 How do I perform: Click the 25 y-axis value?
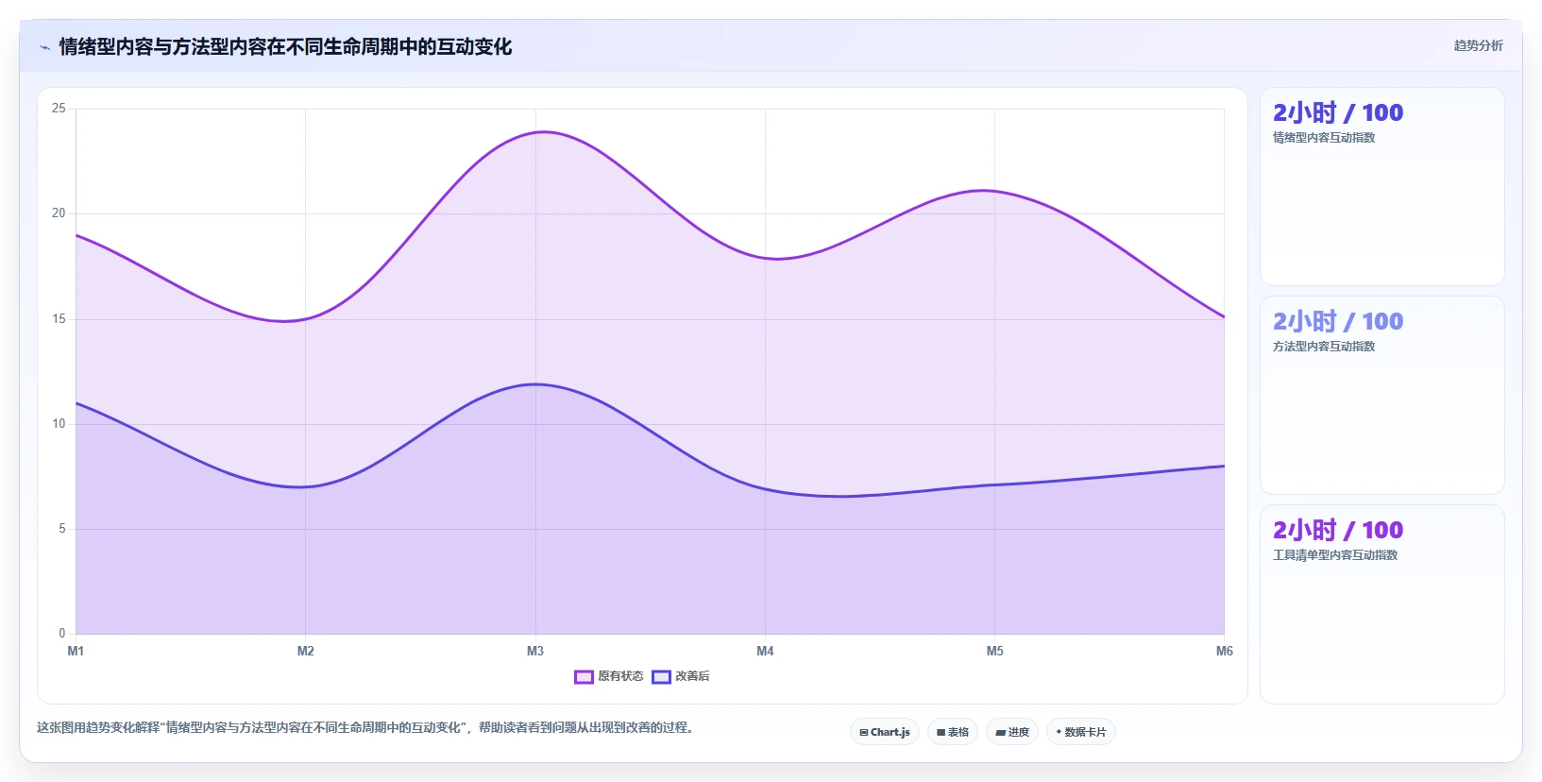(59, 109)
